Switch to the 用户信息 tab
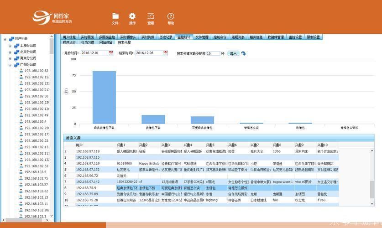382x228 pixels. click(x=69, y=37)
